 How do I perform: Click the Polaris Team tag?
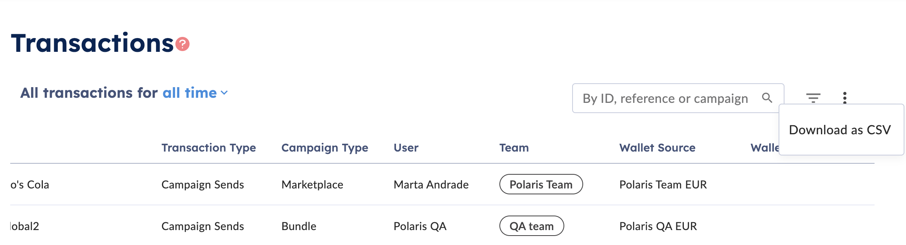tap(541, 185)
